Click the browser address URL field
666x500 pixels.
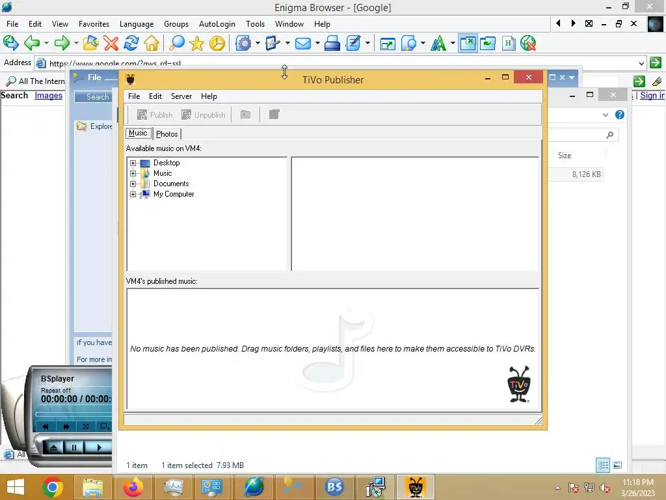pyautogui.click(x=340, y=63)
